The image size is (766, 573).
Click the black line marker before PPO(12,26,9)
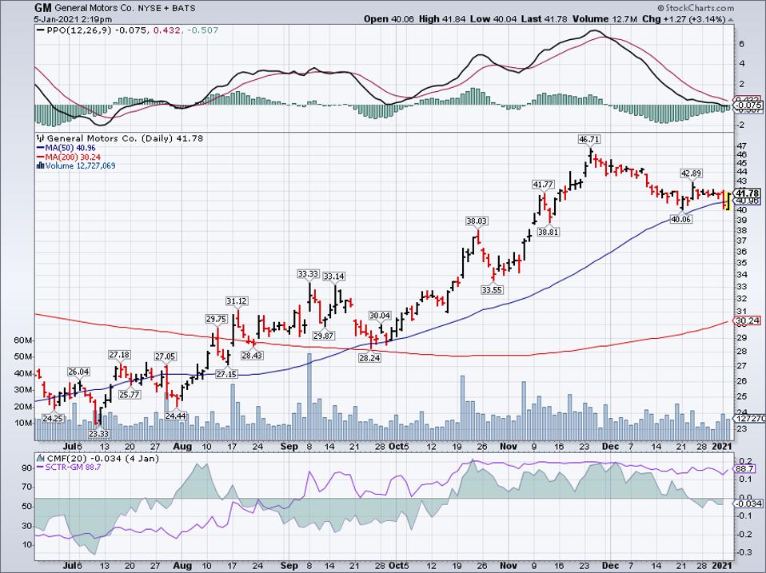click(41, 30)
